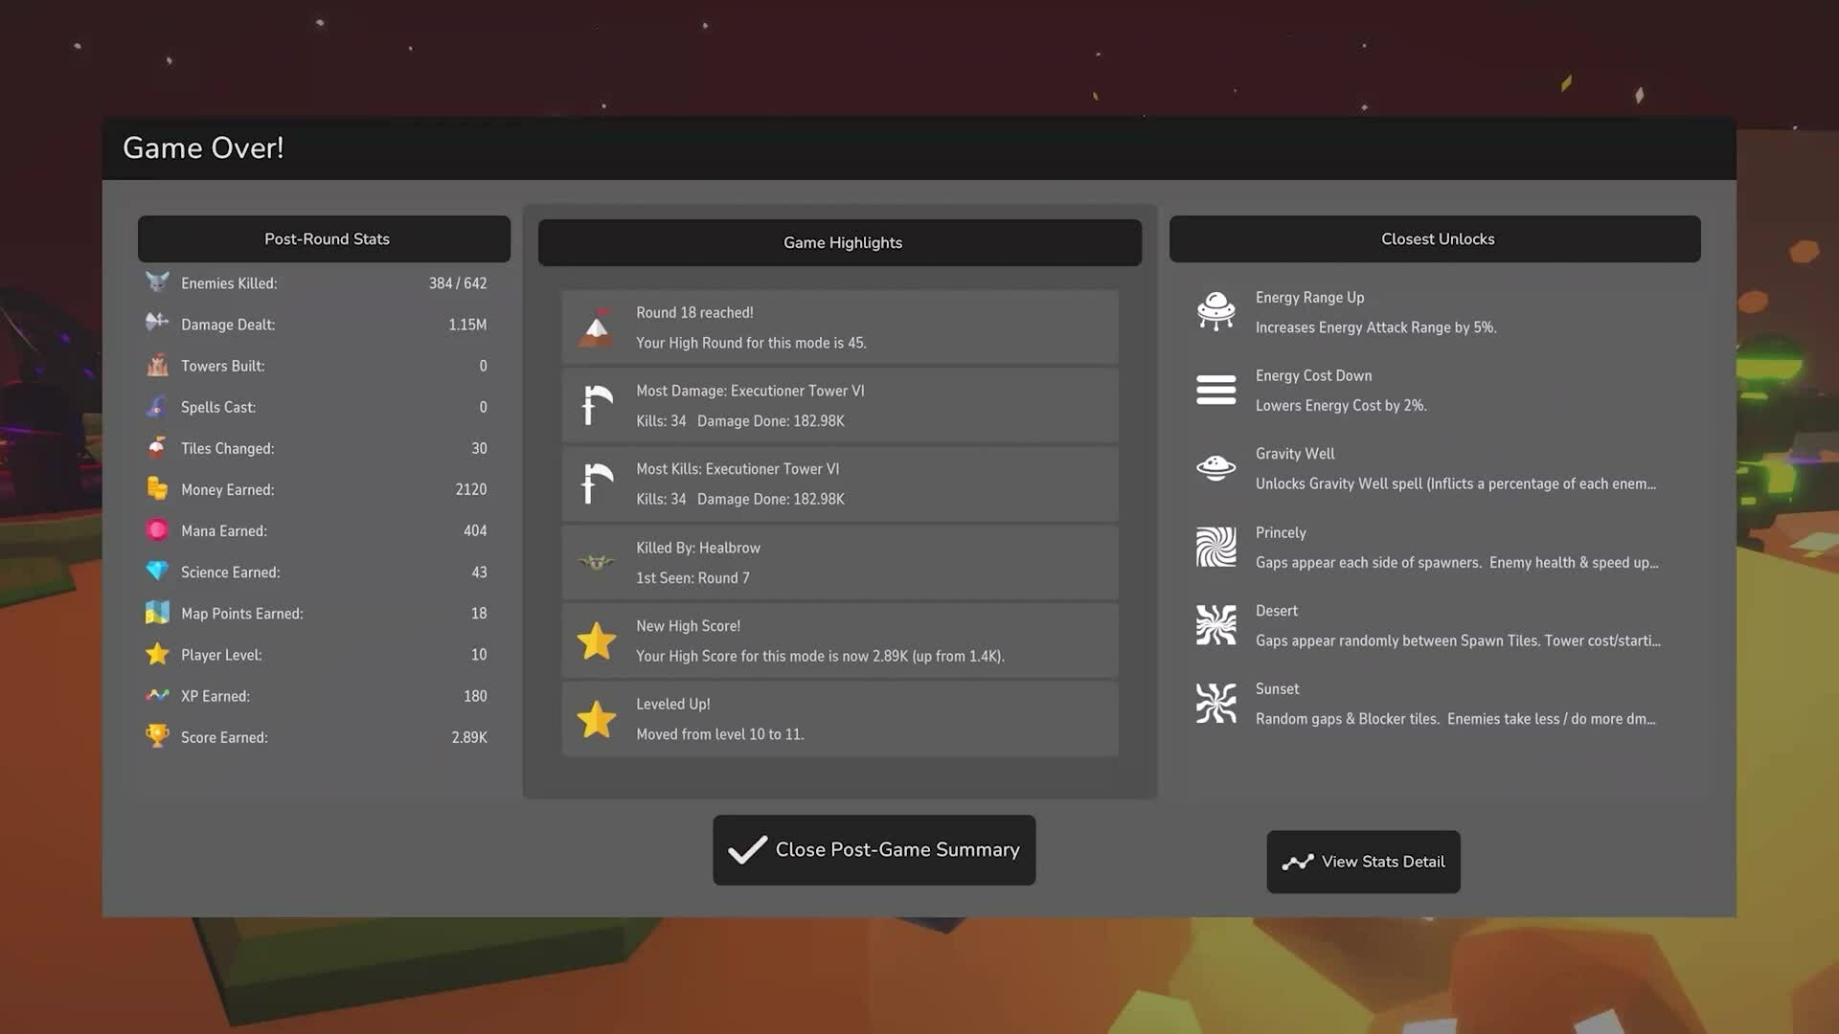The image size is (1839, 1034).
Task: Open View Stats Detail
Action: (1363, 862)
